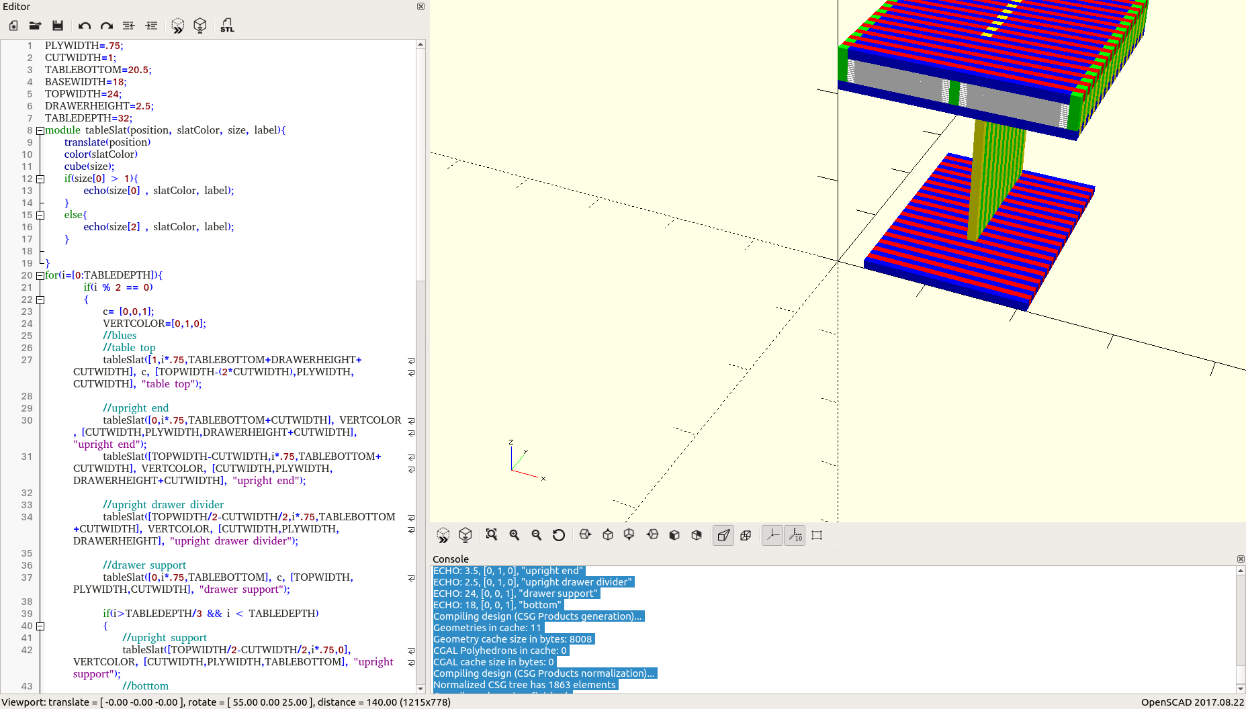Click Render in the viewer toolbar

click(465, 535)
